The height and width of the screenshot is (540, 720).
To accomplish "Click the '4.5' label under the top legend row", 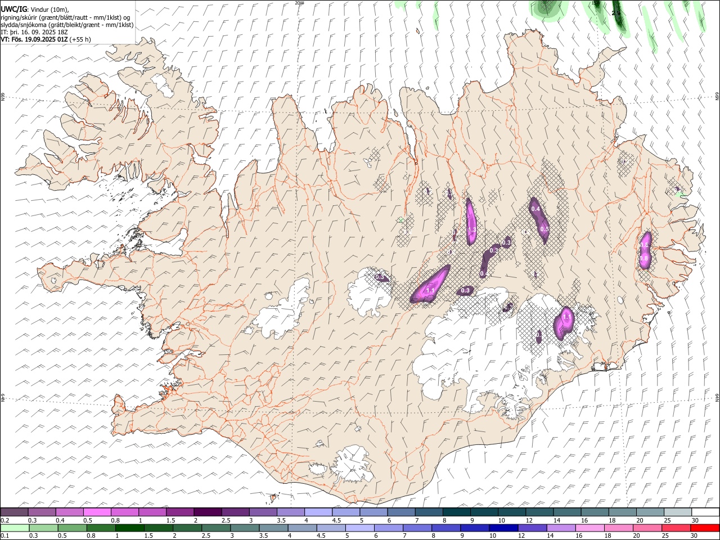I will coord(336,520).
